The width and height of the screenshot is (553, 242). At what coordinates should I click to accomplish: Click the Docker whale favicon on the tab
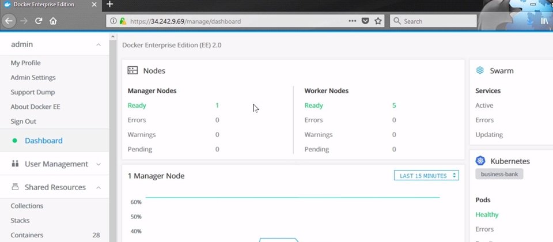(x=7, y=5)
